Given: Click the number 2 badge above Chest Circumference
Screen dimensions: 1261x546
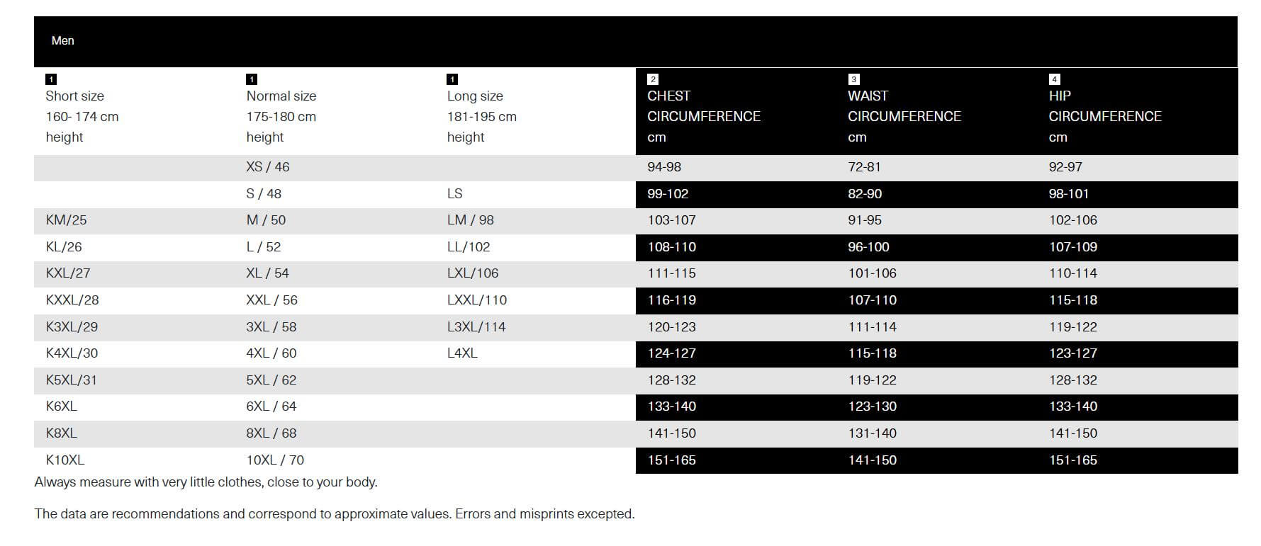Looking at the screenshot, I should coord(653,79).
